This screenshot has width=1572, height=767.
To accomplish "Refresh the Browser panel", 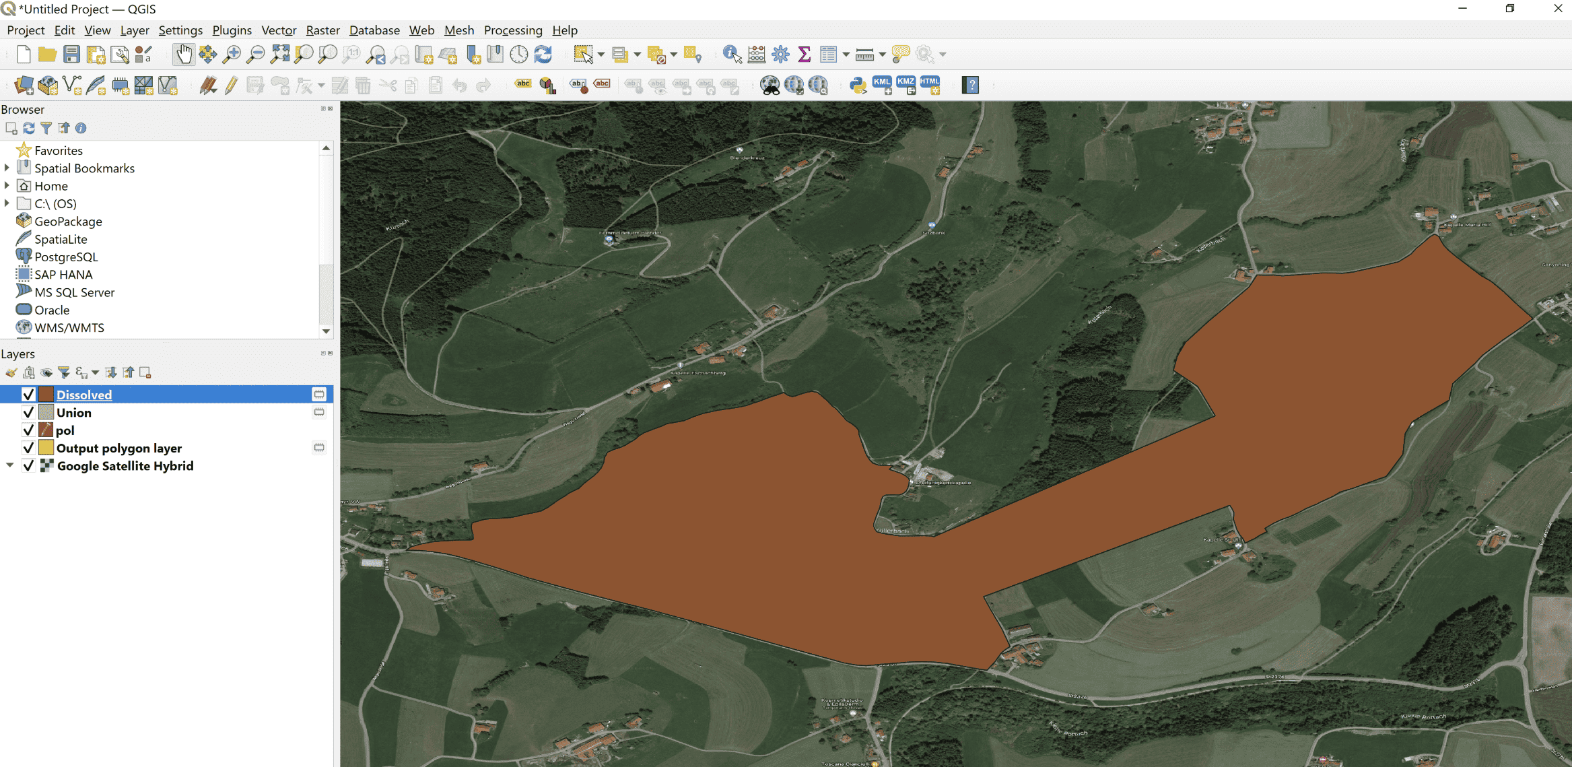I will pyautogui.click(x=28, y=128).
